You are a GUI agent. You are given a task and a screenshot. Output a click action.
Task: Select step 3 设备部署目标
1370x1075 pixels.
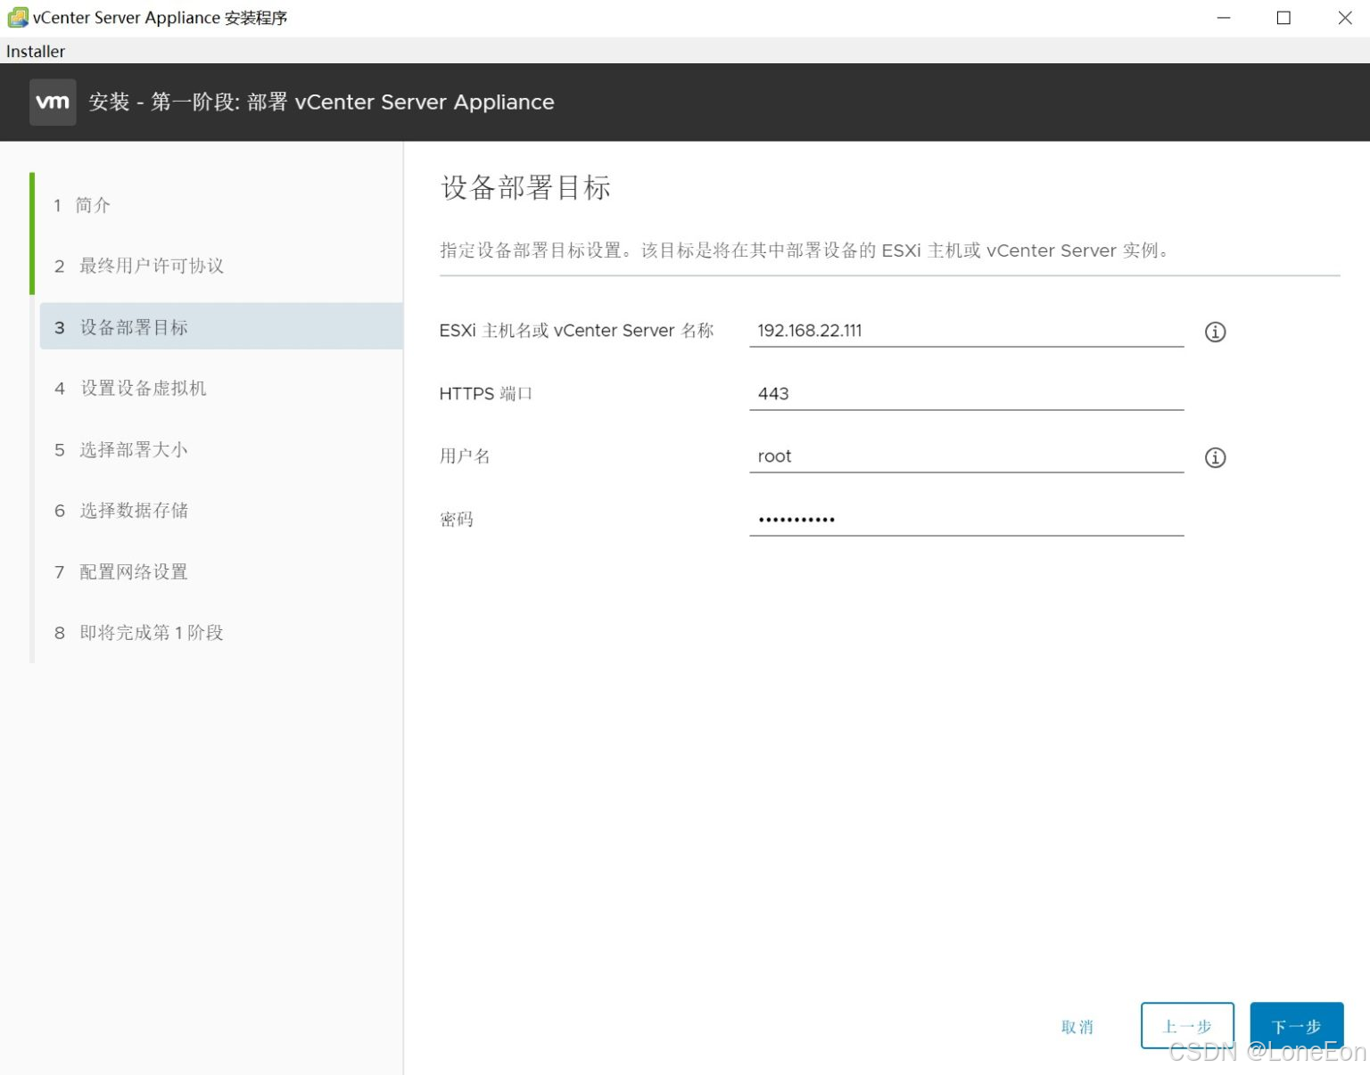[x=132, y=327]
